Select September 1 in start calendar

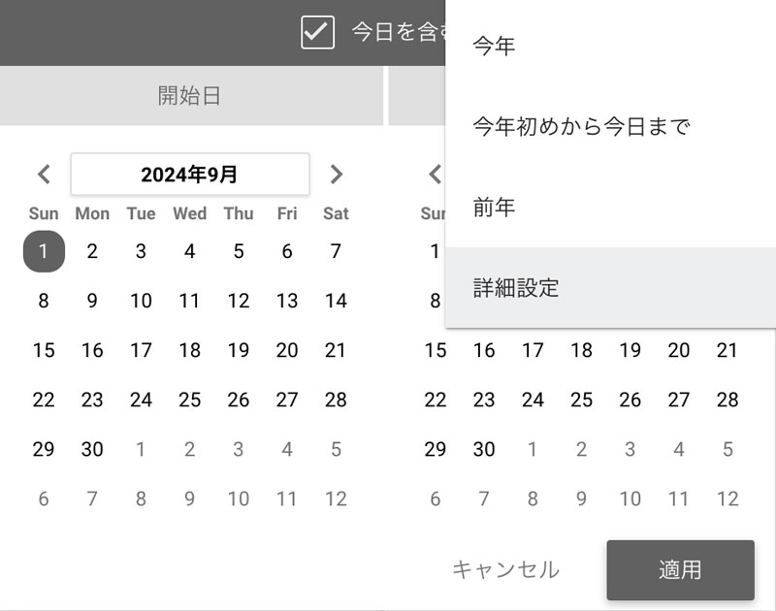(x=44, y=251)
